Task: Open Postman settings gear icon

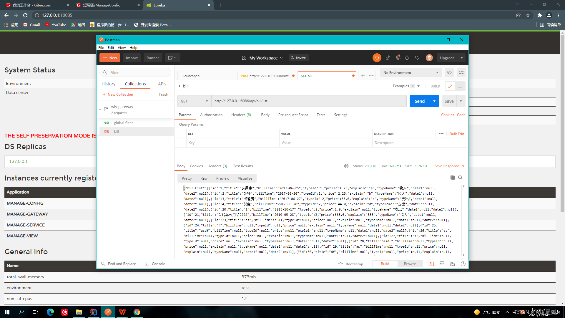Action: click(x=398, y=58)
